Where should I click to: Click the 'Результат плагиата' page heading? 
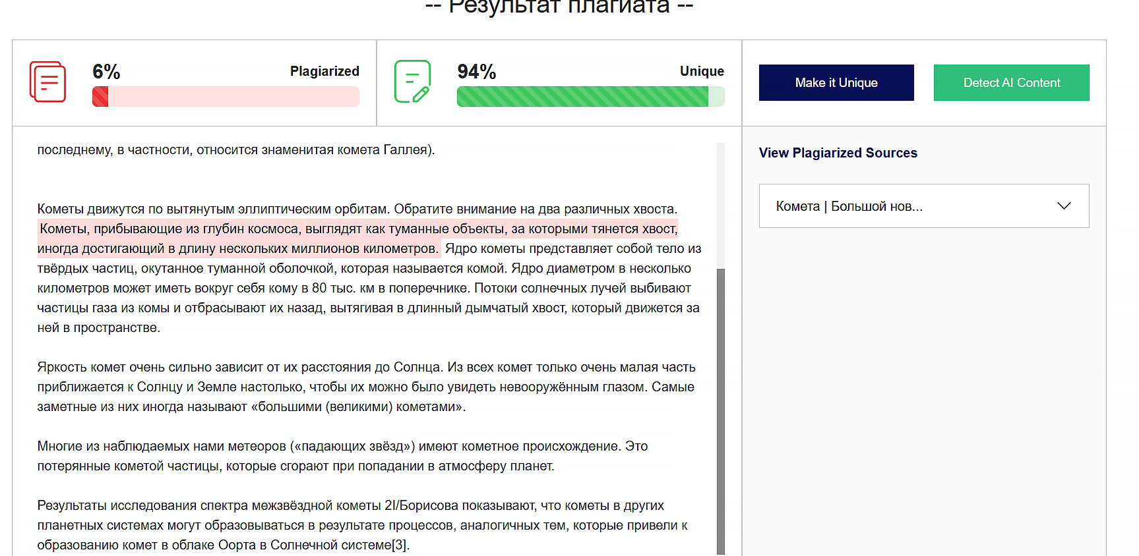559,7
